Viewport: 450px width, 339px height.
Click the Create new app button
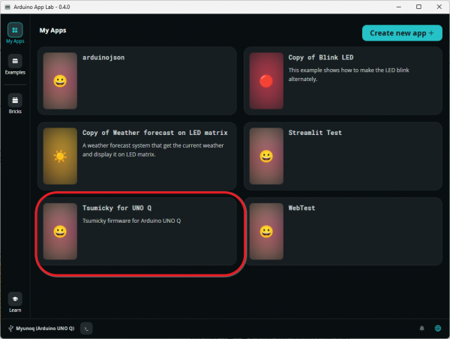(x=402, y=33)
